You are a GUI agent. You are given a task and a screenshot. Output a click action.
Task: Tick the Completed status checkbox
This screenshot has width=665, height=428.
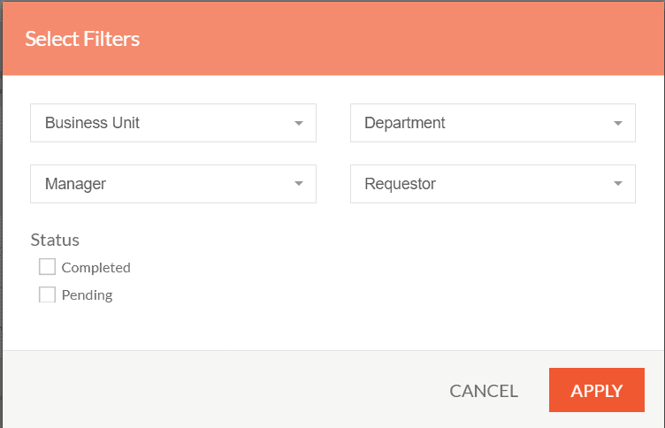(x=47, y=267)
